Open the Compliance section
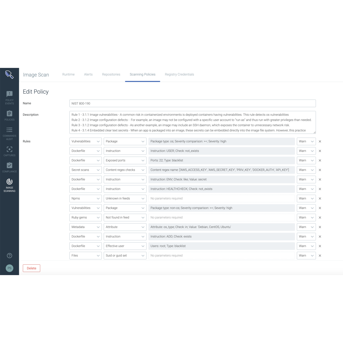This screenshot has width=343, height=343. tap(9, 167)
